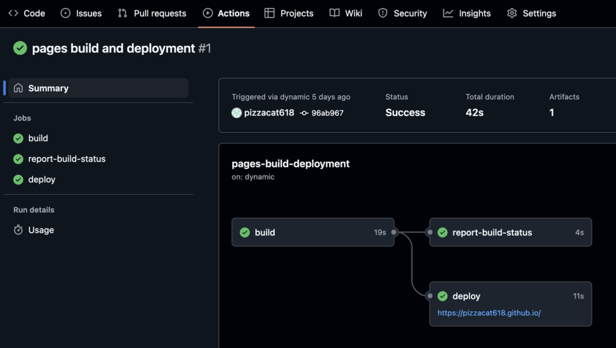Go to the Issues tab

pyautogui.click(x=81, y=13)
